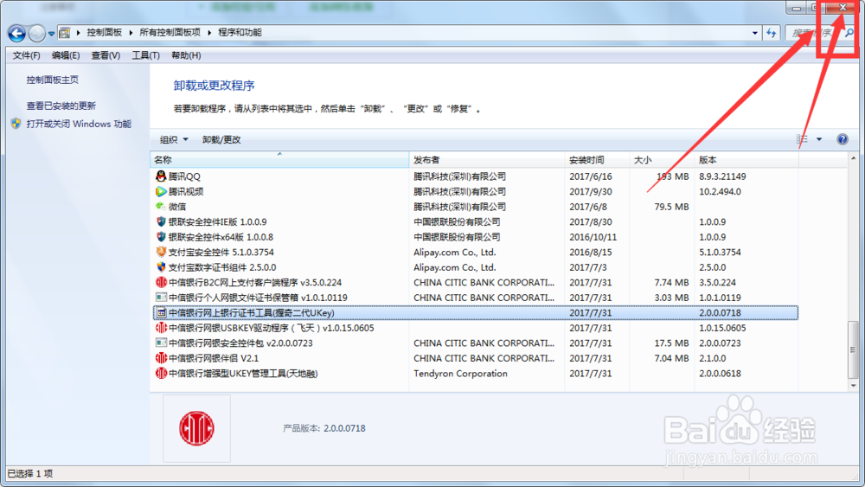Open 工具(T) menu
Image resolution: width=865 pixels, height=487 pixels.
click(x=145, y=55)
